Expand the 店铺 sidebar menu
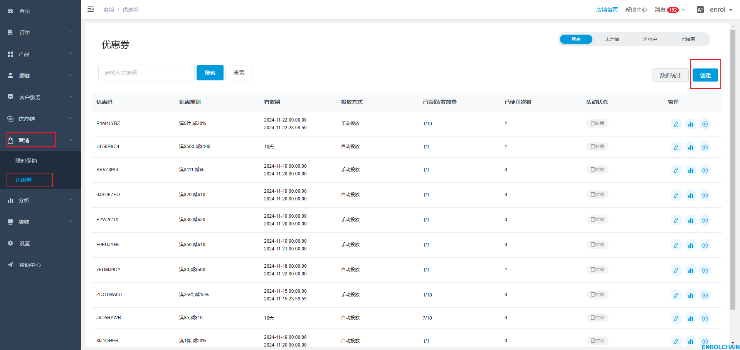740x350 pixels. [x=40, y=222]
